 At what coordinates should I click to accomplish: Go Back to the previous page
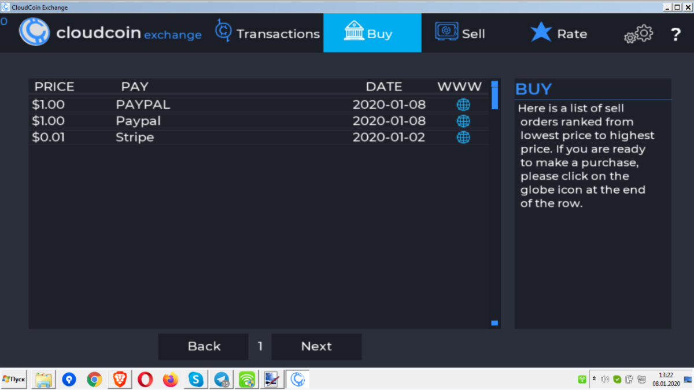[204, 346]
